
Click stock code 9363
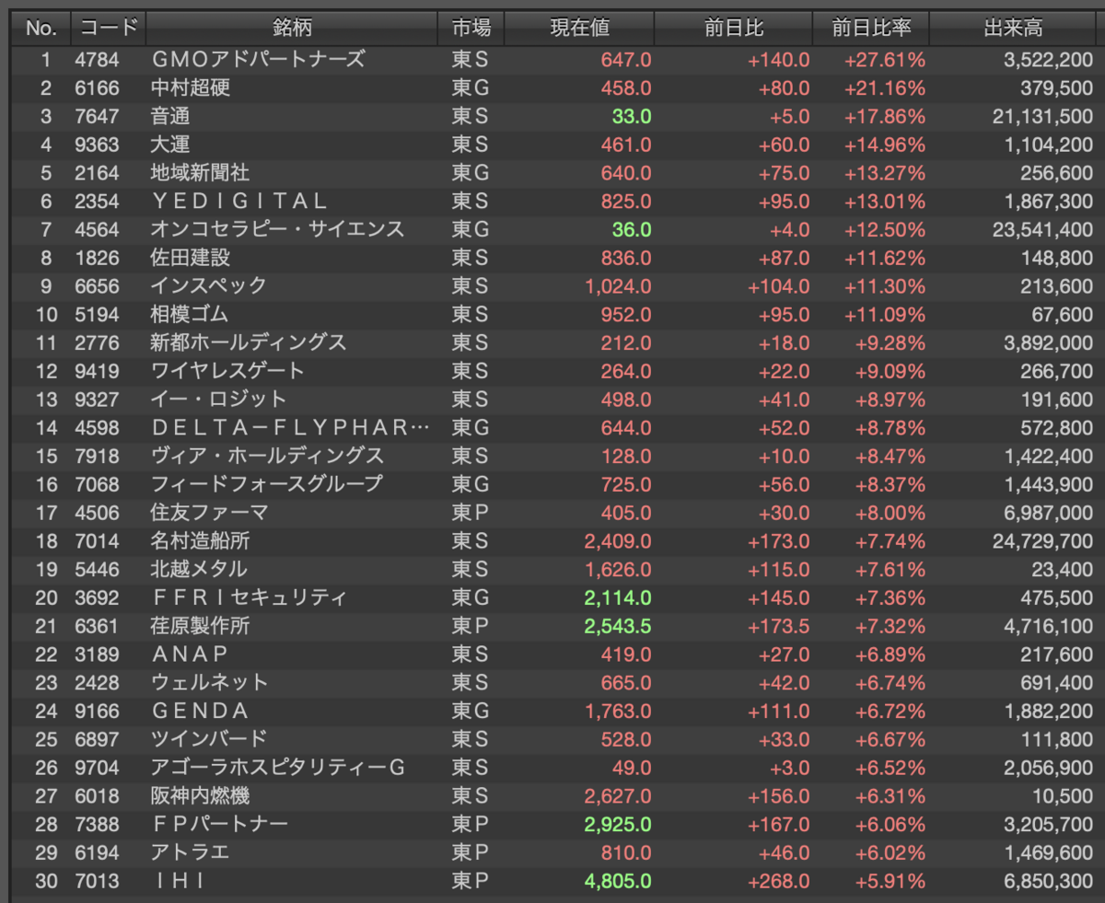click(97, 145)
